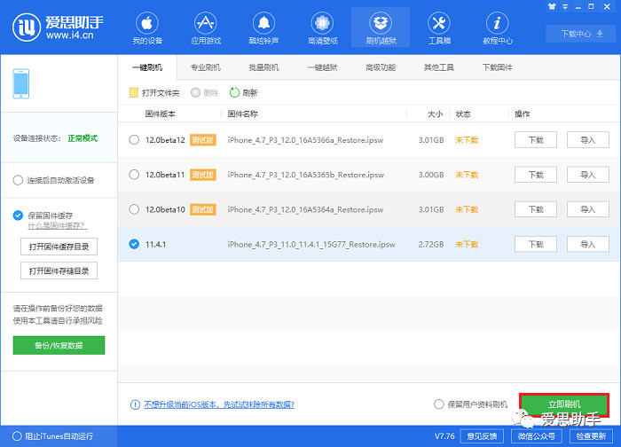Import firmware for 11.4.1 row

pyautogui.click(x=588, y=244)
